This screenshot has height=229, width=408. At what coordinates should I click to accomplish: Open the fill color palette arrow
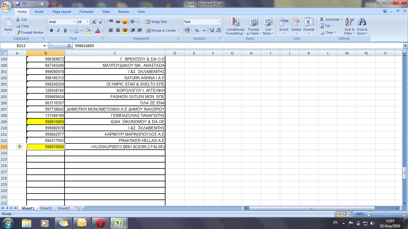(92, 30)
